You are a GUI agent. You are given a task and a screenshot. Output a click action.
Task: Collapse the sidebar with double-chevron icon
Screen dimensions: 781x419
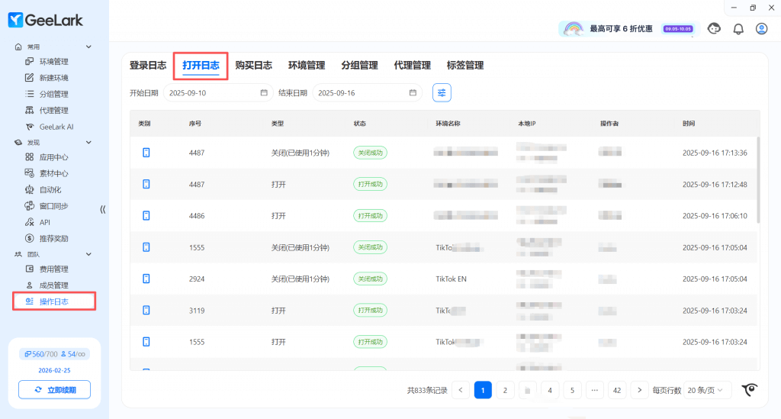103,209
